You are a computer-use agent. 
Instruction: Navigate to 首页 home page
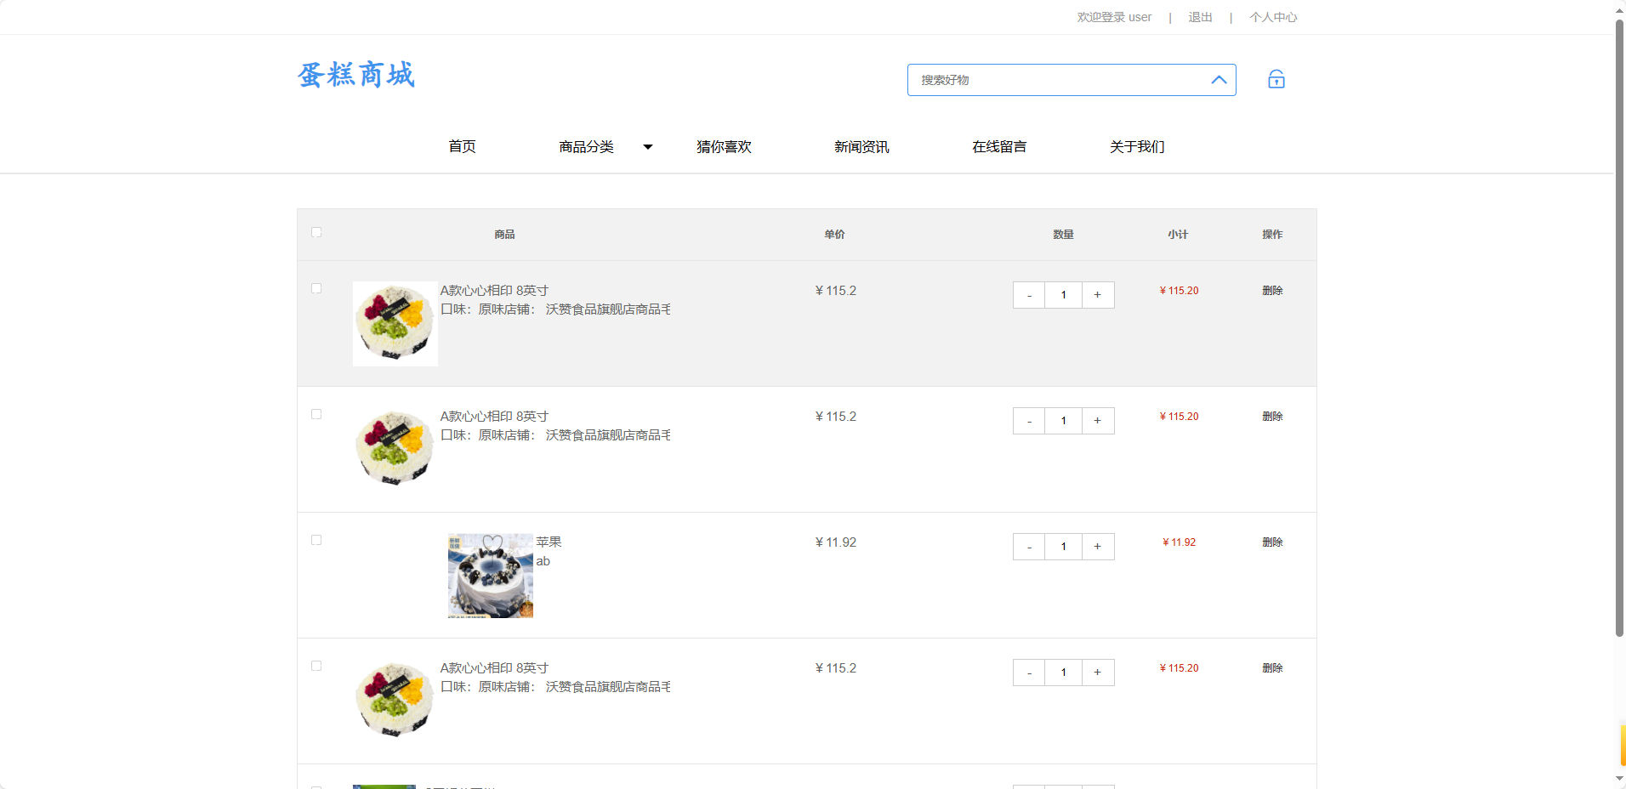tap(462, 146)
